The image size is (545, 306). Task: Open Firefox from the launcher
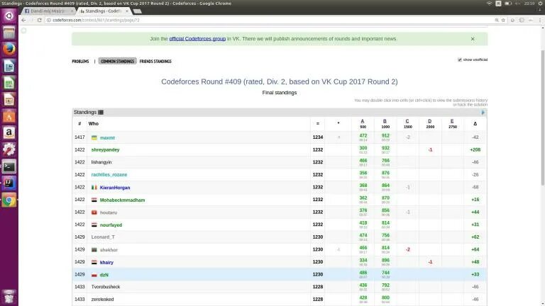click(9, 50)
